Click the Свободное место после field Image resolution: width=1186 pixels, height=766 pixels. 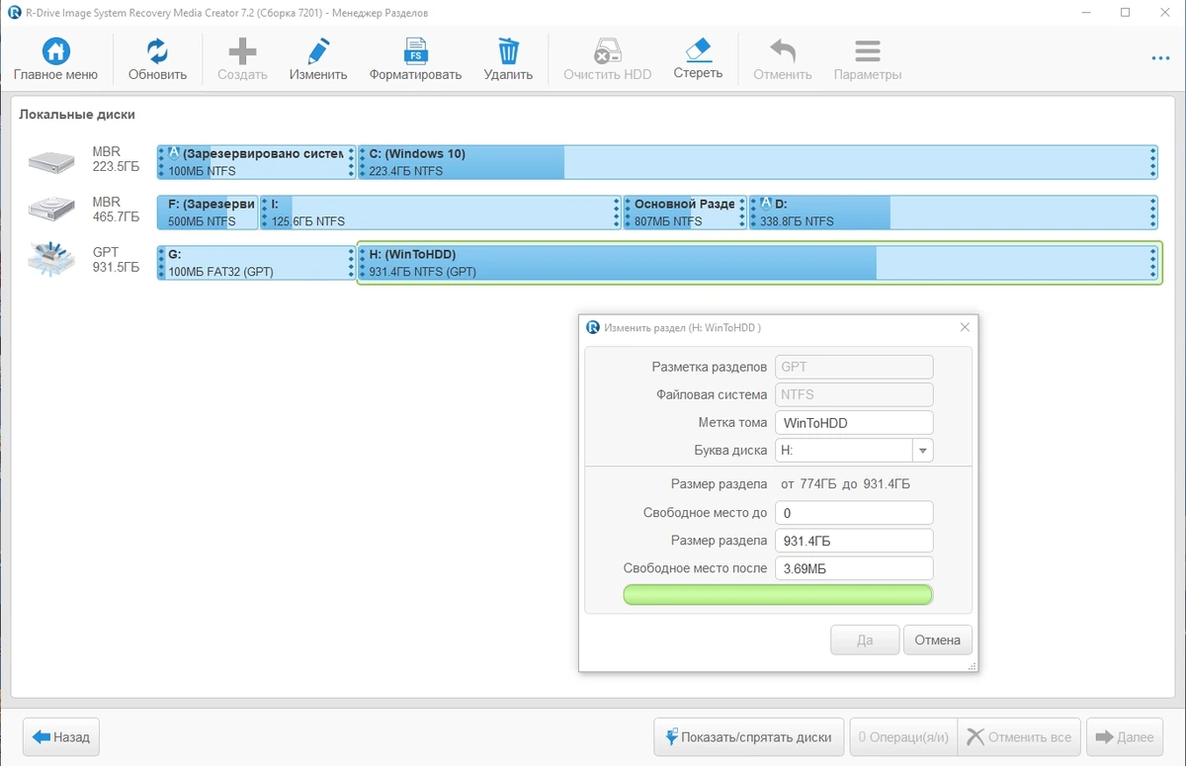[854, 568]
